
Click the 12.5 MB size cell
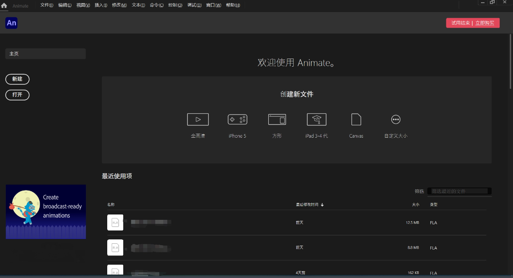tap(412, 222)
